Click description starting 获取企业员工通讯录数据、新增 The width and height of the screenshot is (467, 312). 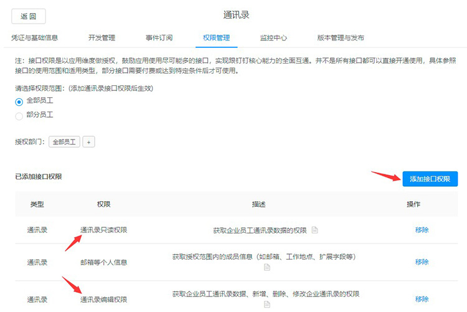click(266, 294)
